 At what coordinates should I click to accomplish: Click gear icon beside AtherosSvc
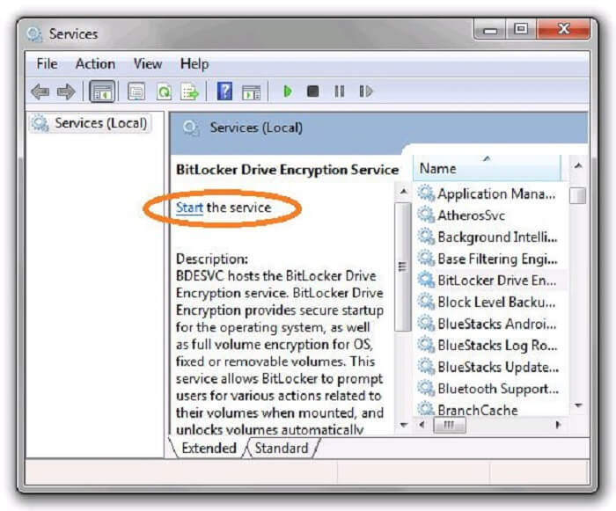point(425,215)
